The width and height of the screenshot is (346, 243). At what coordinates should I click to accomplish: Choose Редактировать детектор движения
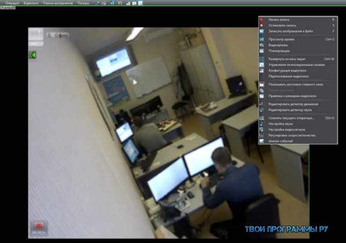tap(298, 104)
